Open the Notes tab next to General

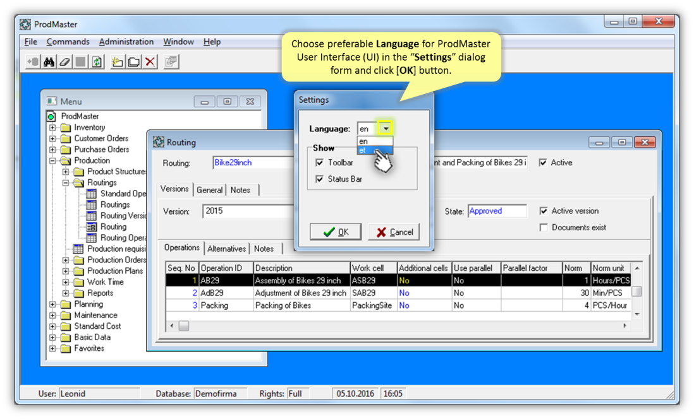tap(240, 190)
